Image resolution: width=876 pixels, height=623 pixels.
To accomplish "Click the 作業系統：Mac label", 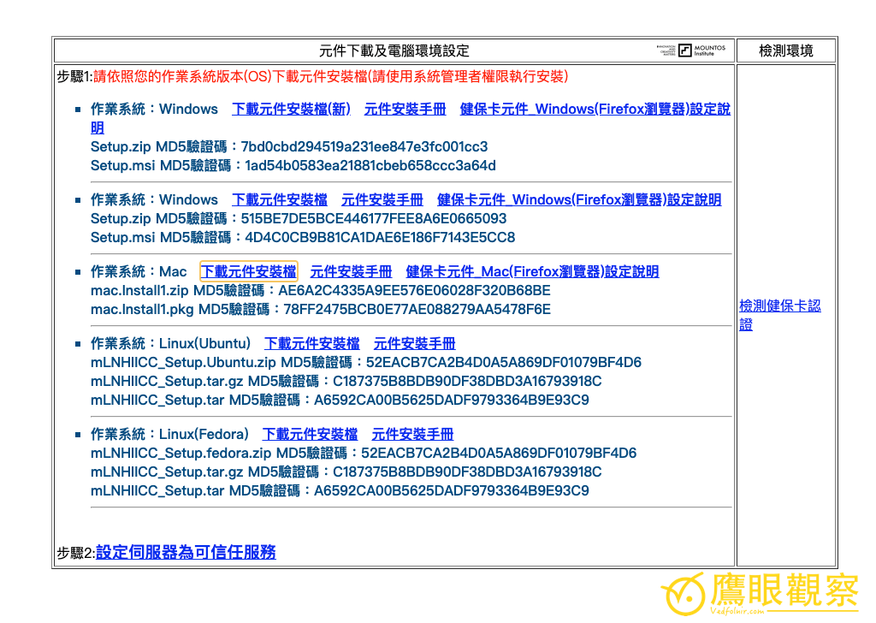I will 139,271.
